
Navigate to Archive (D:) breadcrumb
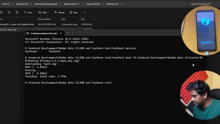[x=22, y=4]
